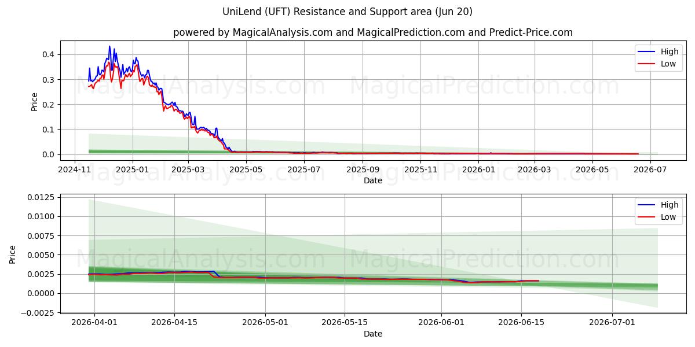Click the "2026-05-15" date tick label
695x347 pixels.
pos(345,322)
